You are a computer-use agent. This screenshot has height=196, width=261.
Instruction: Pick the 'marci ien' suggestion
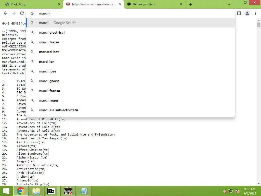coord(131,62)
